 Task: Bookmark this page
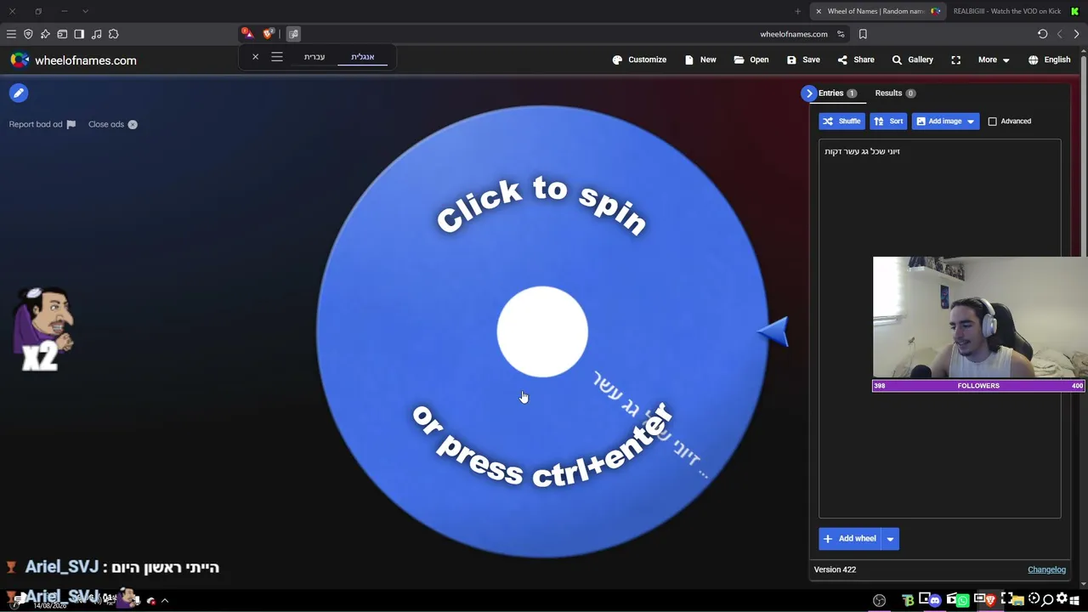click(863, 34)
